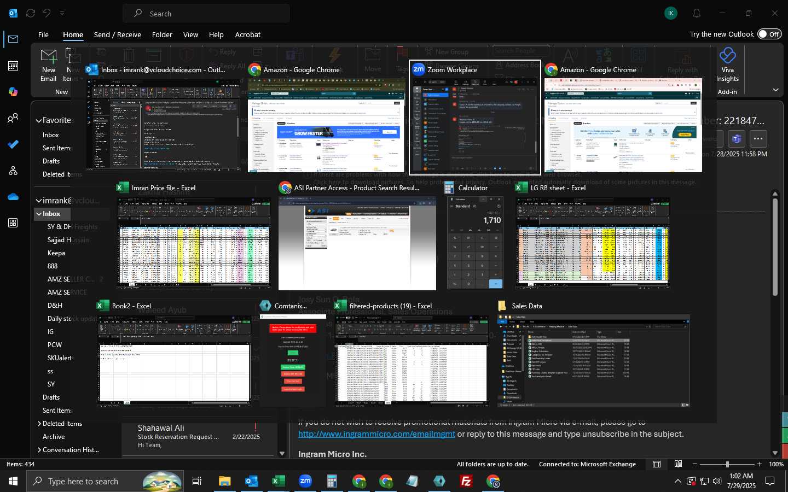Open Shahawal Ali Stock Reservation email
Viewport: 788px width, 492px height.
pyautogui.click(x=199, y=437)
